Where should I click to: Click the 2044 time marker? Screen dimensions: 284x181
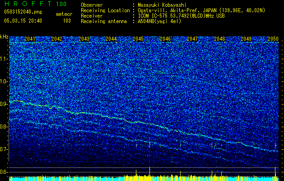111,39
